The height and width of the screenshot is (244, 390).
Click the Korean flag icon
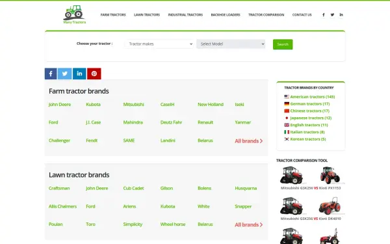click(287, 139)
